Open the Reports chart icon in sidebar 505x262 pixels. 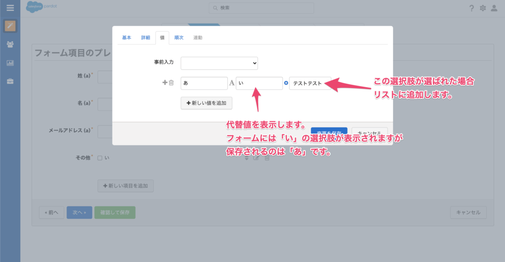click(x=10, y=63)
